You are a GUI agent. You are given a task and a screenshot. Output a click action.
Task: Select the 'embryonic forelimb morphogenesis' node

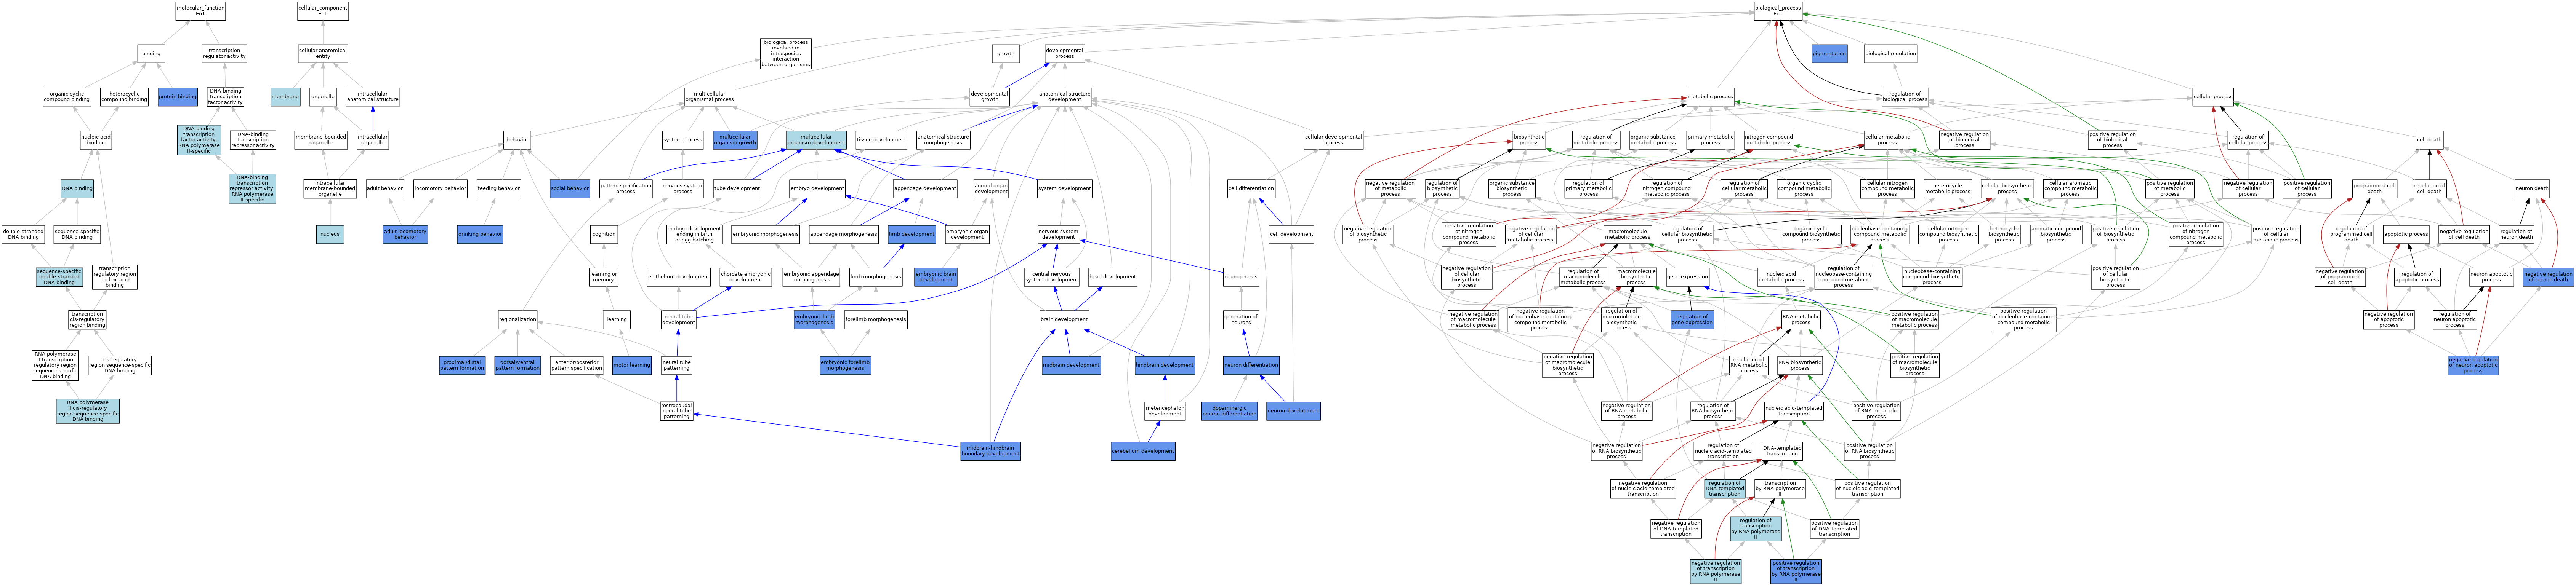pyautogui.click(x=845, y=365)
